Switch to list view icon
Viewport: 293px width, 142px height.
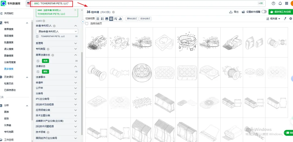(x=98, y=19)
